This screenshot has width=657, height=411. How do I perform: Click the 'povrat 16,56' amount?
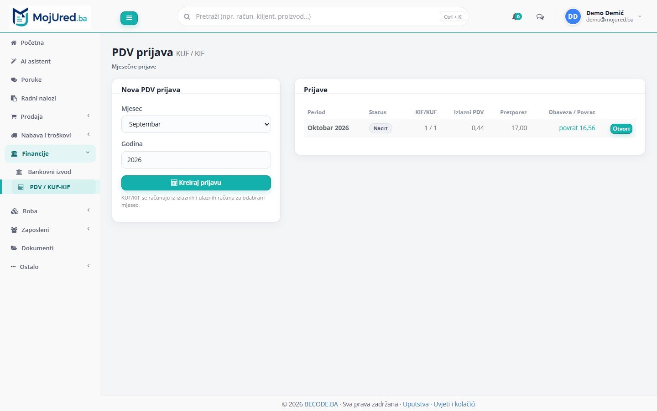pos(577,128)
